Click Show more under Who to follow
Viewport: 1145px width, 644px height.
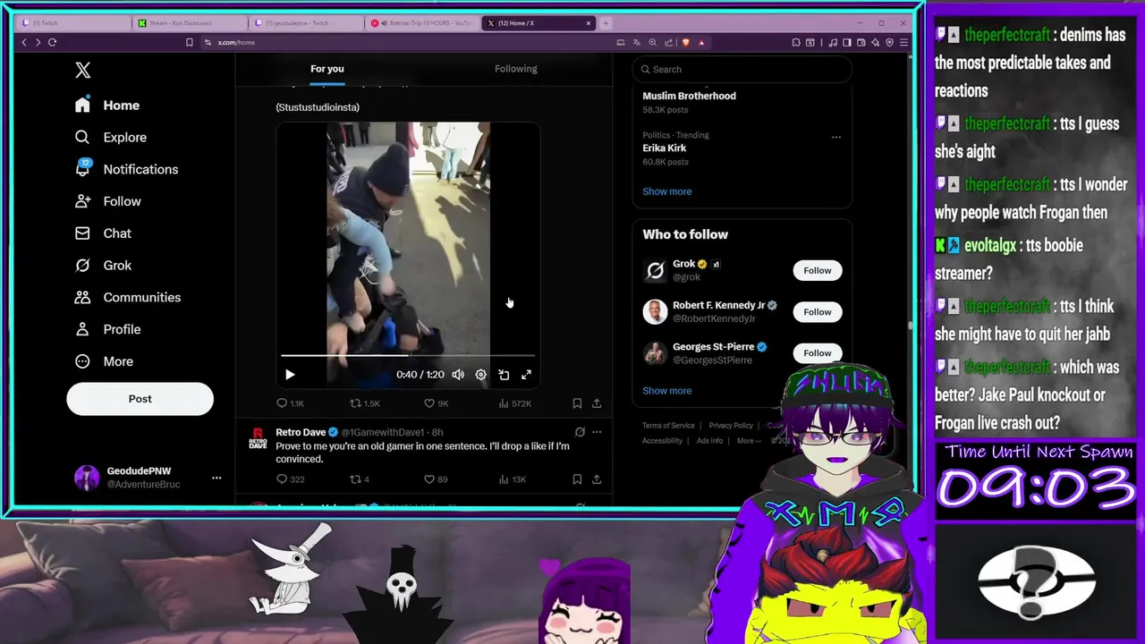(666, 391)
